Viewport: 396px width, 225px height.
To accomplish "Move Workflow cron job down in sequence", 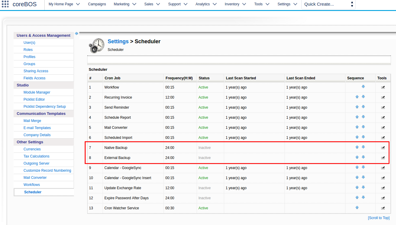I will click(363, 87).
